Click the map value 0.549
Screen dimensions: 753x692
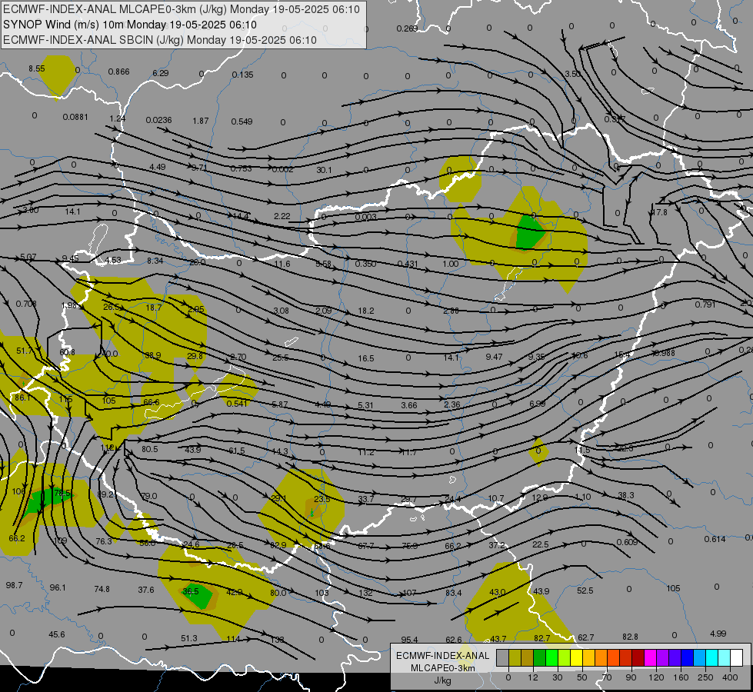(x=242, y=121)
